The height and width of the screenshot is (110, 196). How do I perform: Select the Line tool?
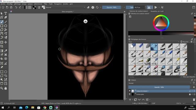tap(6, 22)
